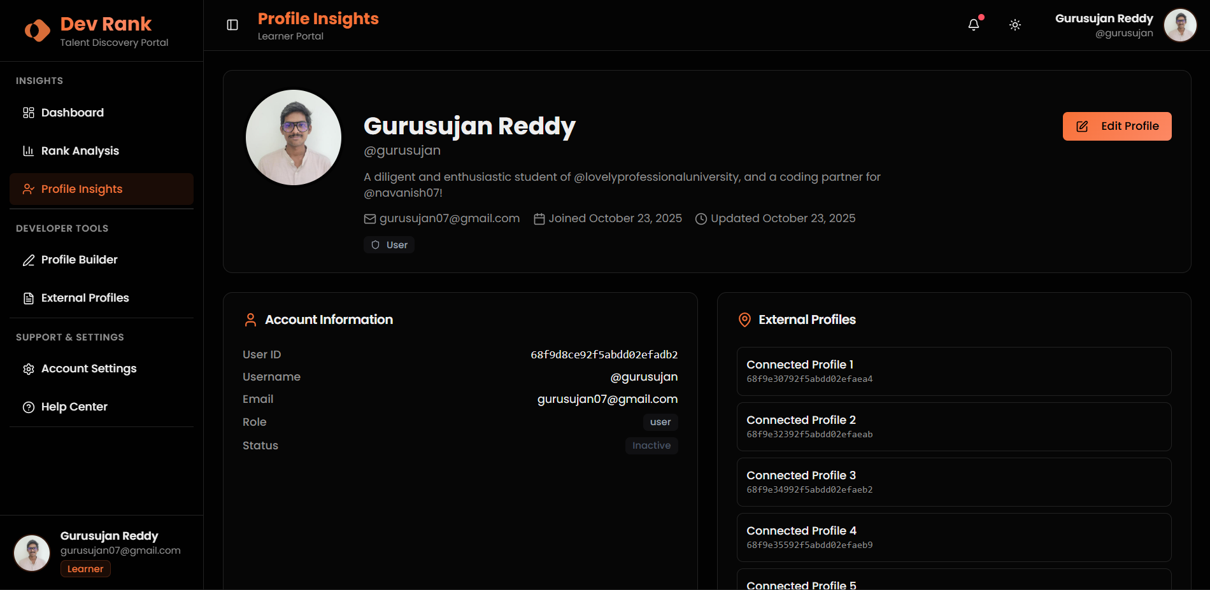Click the External Profiles card heading
Screen dimensions: 1210x590
point(807,320)
